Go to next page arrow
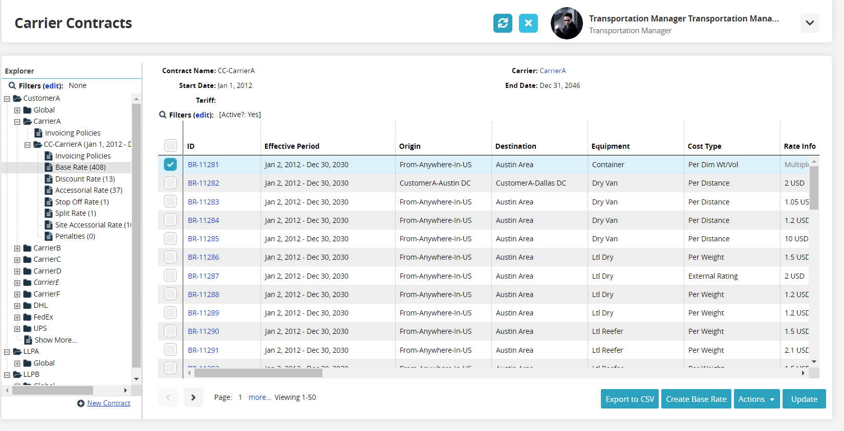The width and height of the screenshot is (844, 431). [x=193, y=397]
